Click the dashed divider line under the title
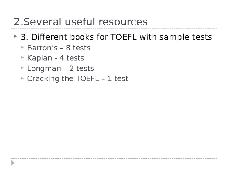Image resolution: width=228 pixels, height=171 pixels. tap(114, 28)
